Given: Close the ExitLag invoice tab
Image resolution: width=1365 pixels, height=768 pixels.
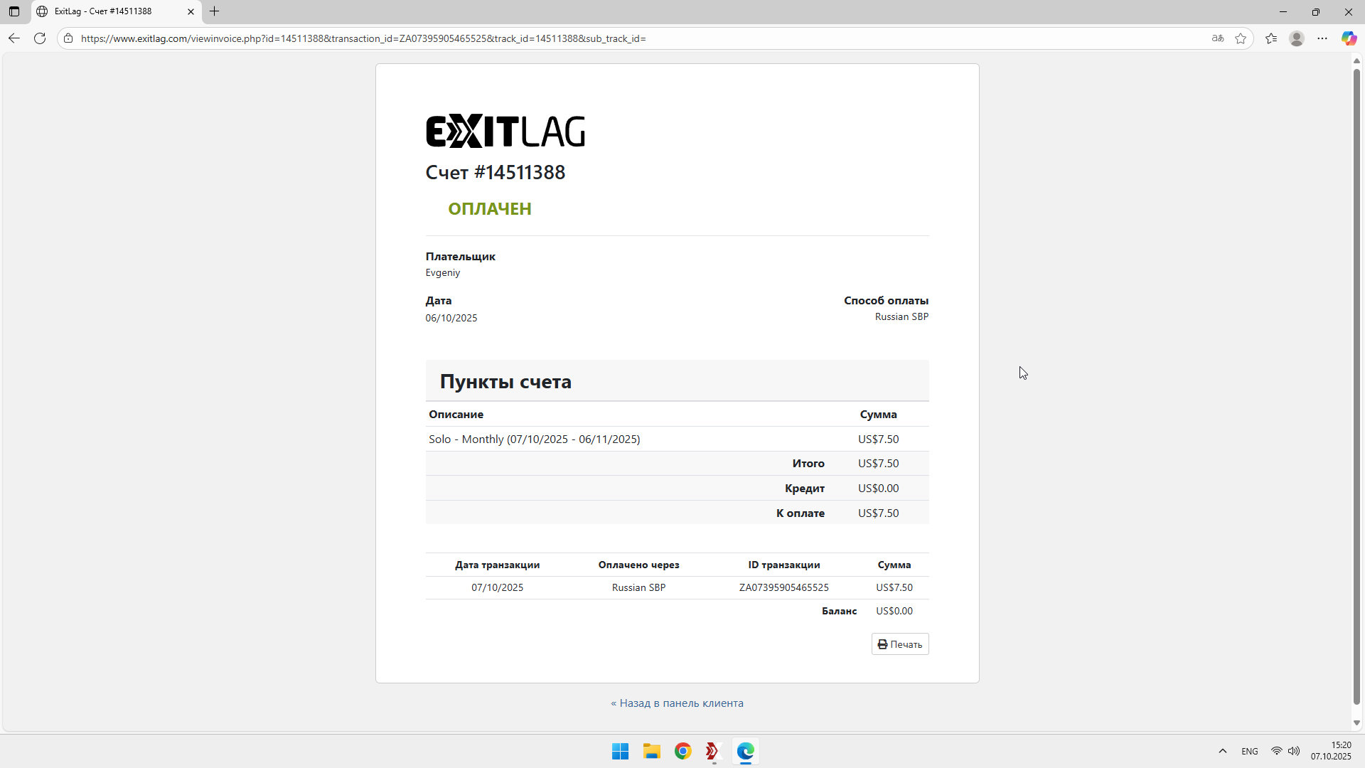Looking at the screenshot, I should (x=191, y=11).
